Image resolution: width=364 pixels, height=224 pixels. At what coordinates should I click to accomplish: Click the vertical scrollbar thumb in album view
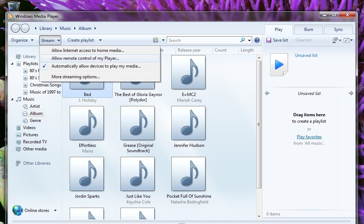point(259,125)
